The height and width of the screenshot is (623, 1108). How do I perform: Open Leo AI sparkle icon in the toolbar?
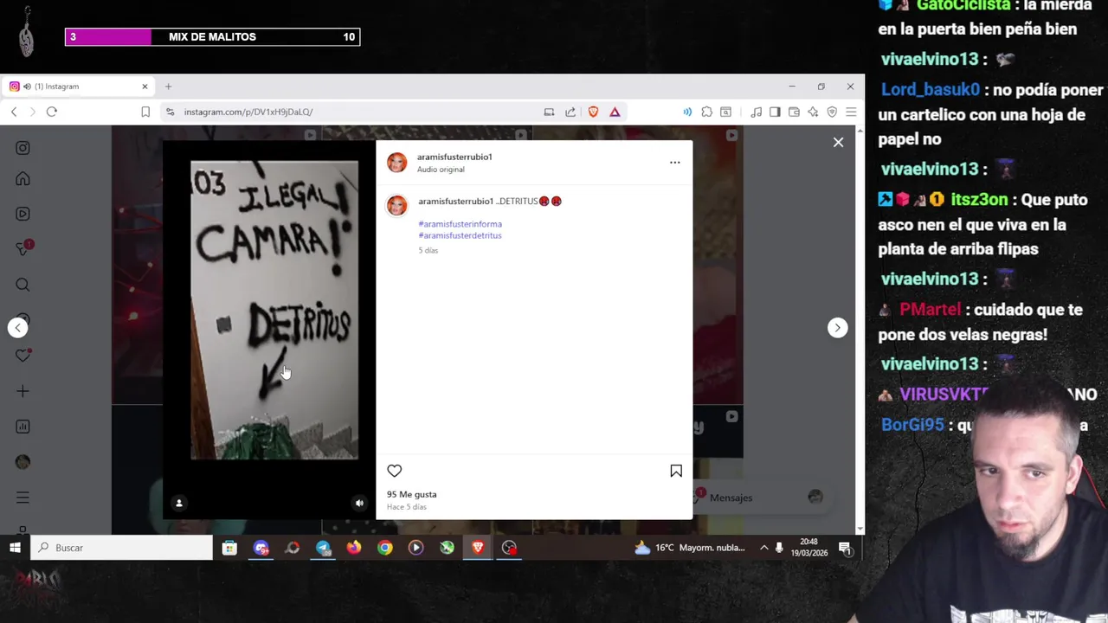click(x=813, y=112)
